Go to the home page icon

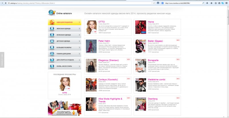211,3
